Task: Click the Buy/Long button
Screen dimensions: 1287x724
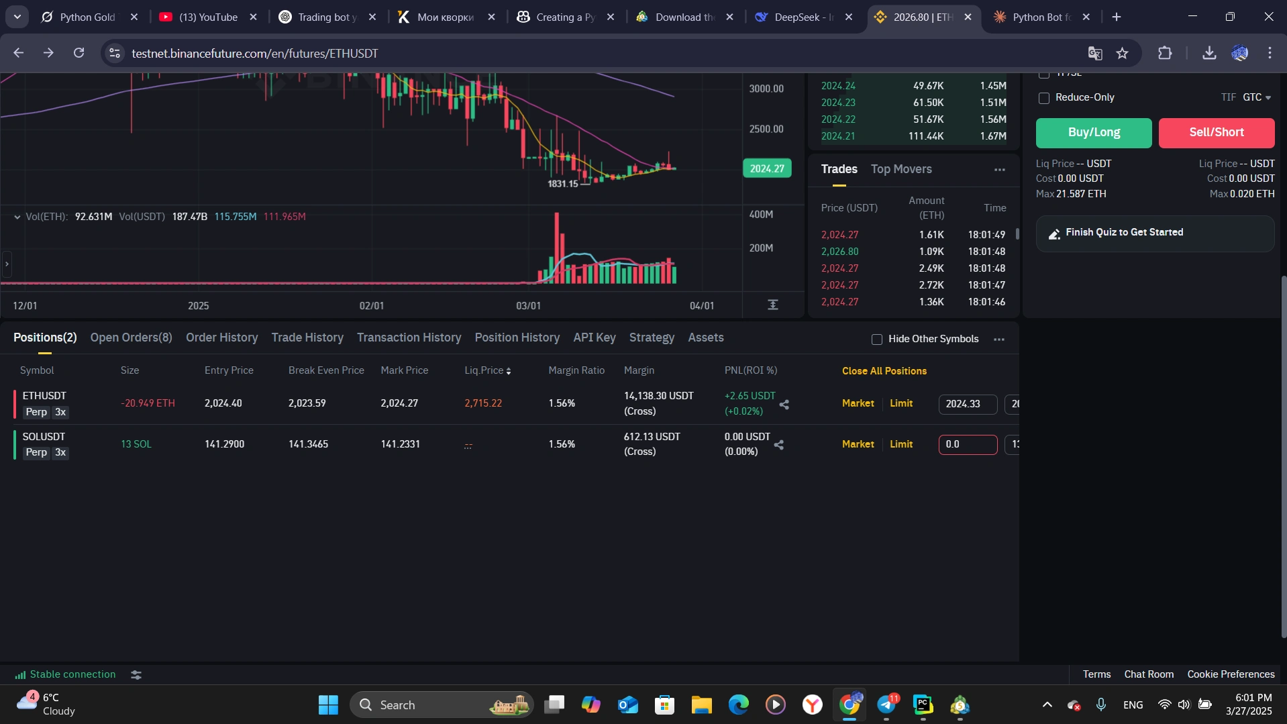Action: 1094,133
